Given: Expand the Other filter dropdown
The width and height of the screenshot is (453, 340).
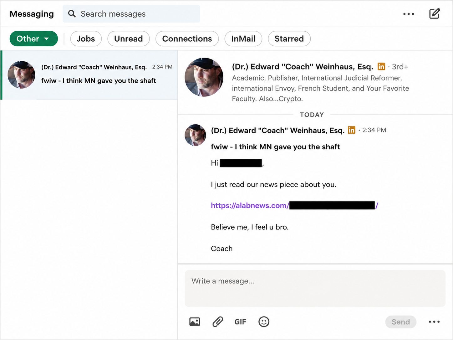Looking at the screenshot, I should 33,39.
